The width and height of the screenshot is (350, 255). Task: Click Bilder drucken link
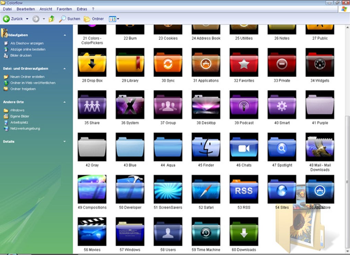[x=21, y=55]
